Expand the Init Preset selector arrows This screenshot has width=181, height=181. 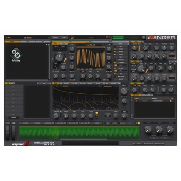coord(49,38)
